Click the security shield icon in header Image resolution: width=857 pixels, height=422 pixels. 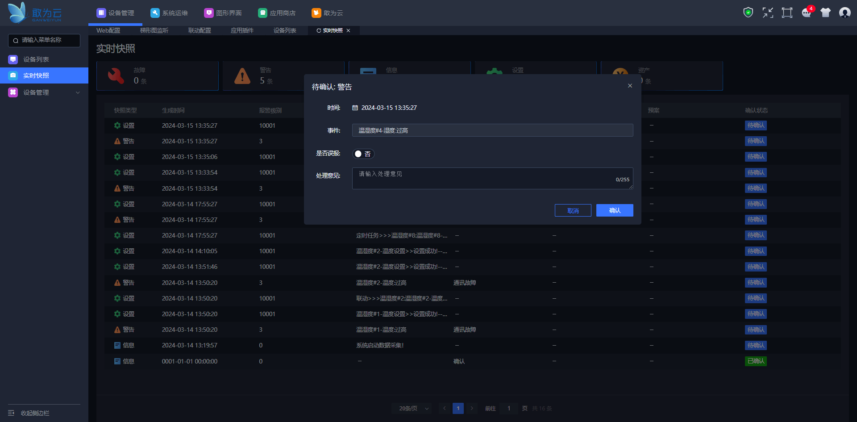(748, 13)
